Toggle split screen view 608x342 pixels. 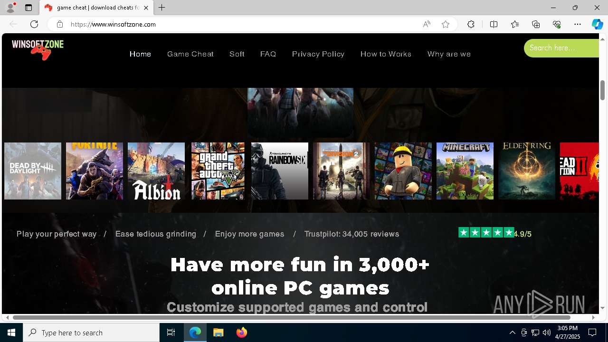(494, 24)
